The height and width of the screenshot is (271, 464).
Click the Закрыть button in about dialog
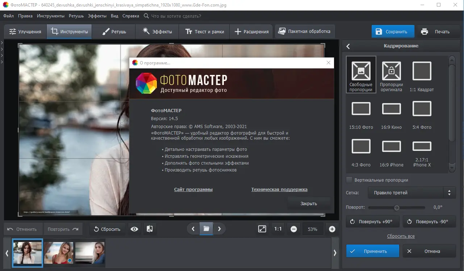click(x=309, y=203)
